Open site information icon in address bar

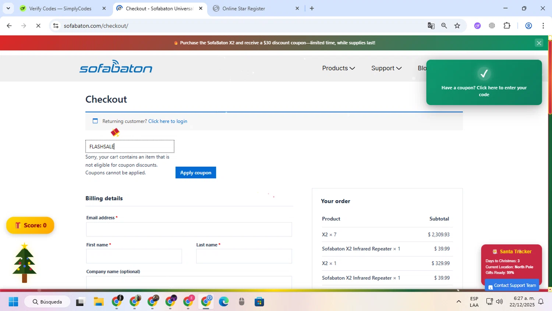pyautogui.click(x=56, y=26)
